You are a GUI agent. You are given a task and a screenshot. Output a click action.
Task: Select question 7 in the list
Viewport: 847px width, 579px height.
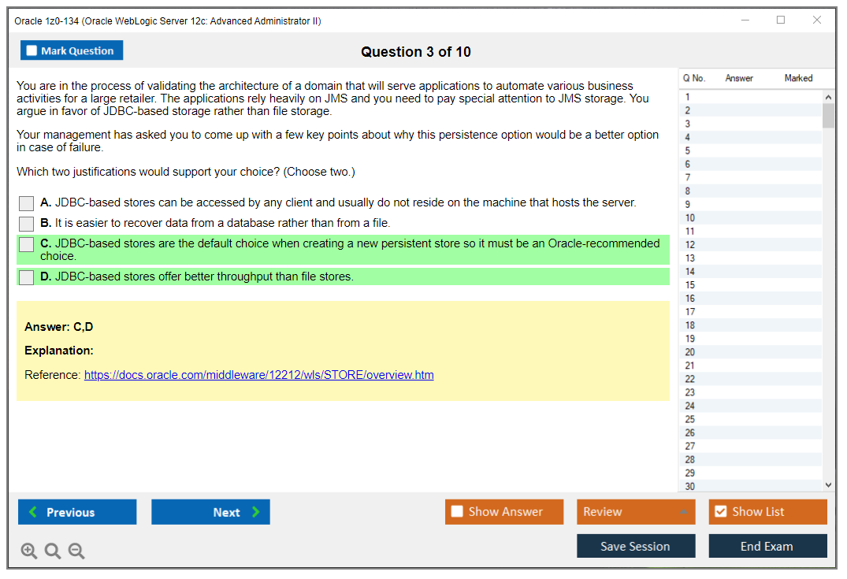[750, 178]
